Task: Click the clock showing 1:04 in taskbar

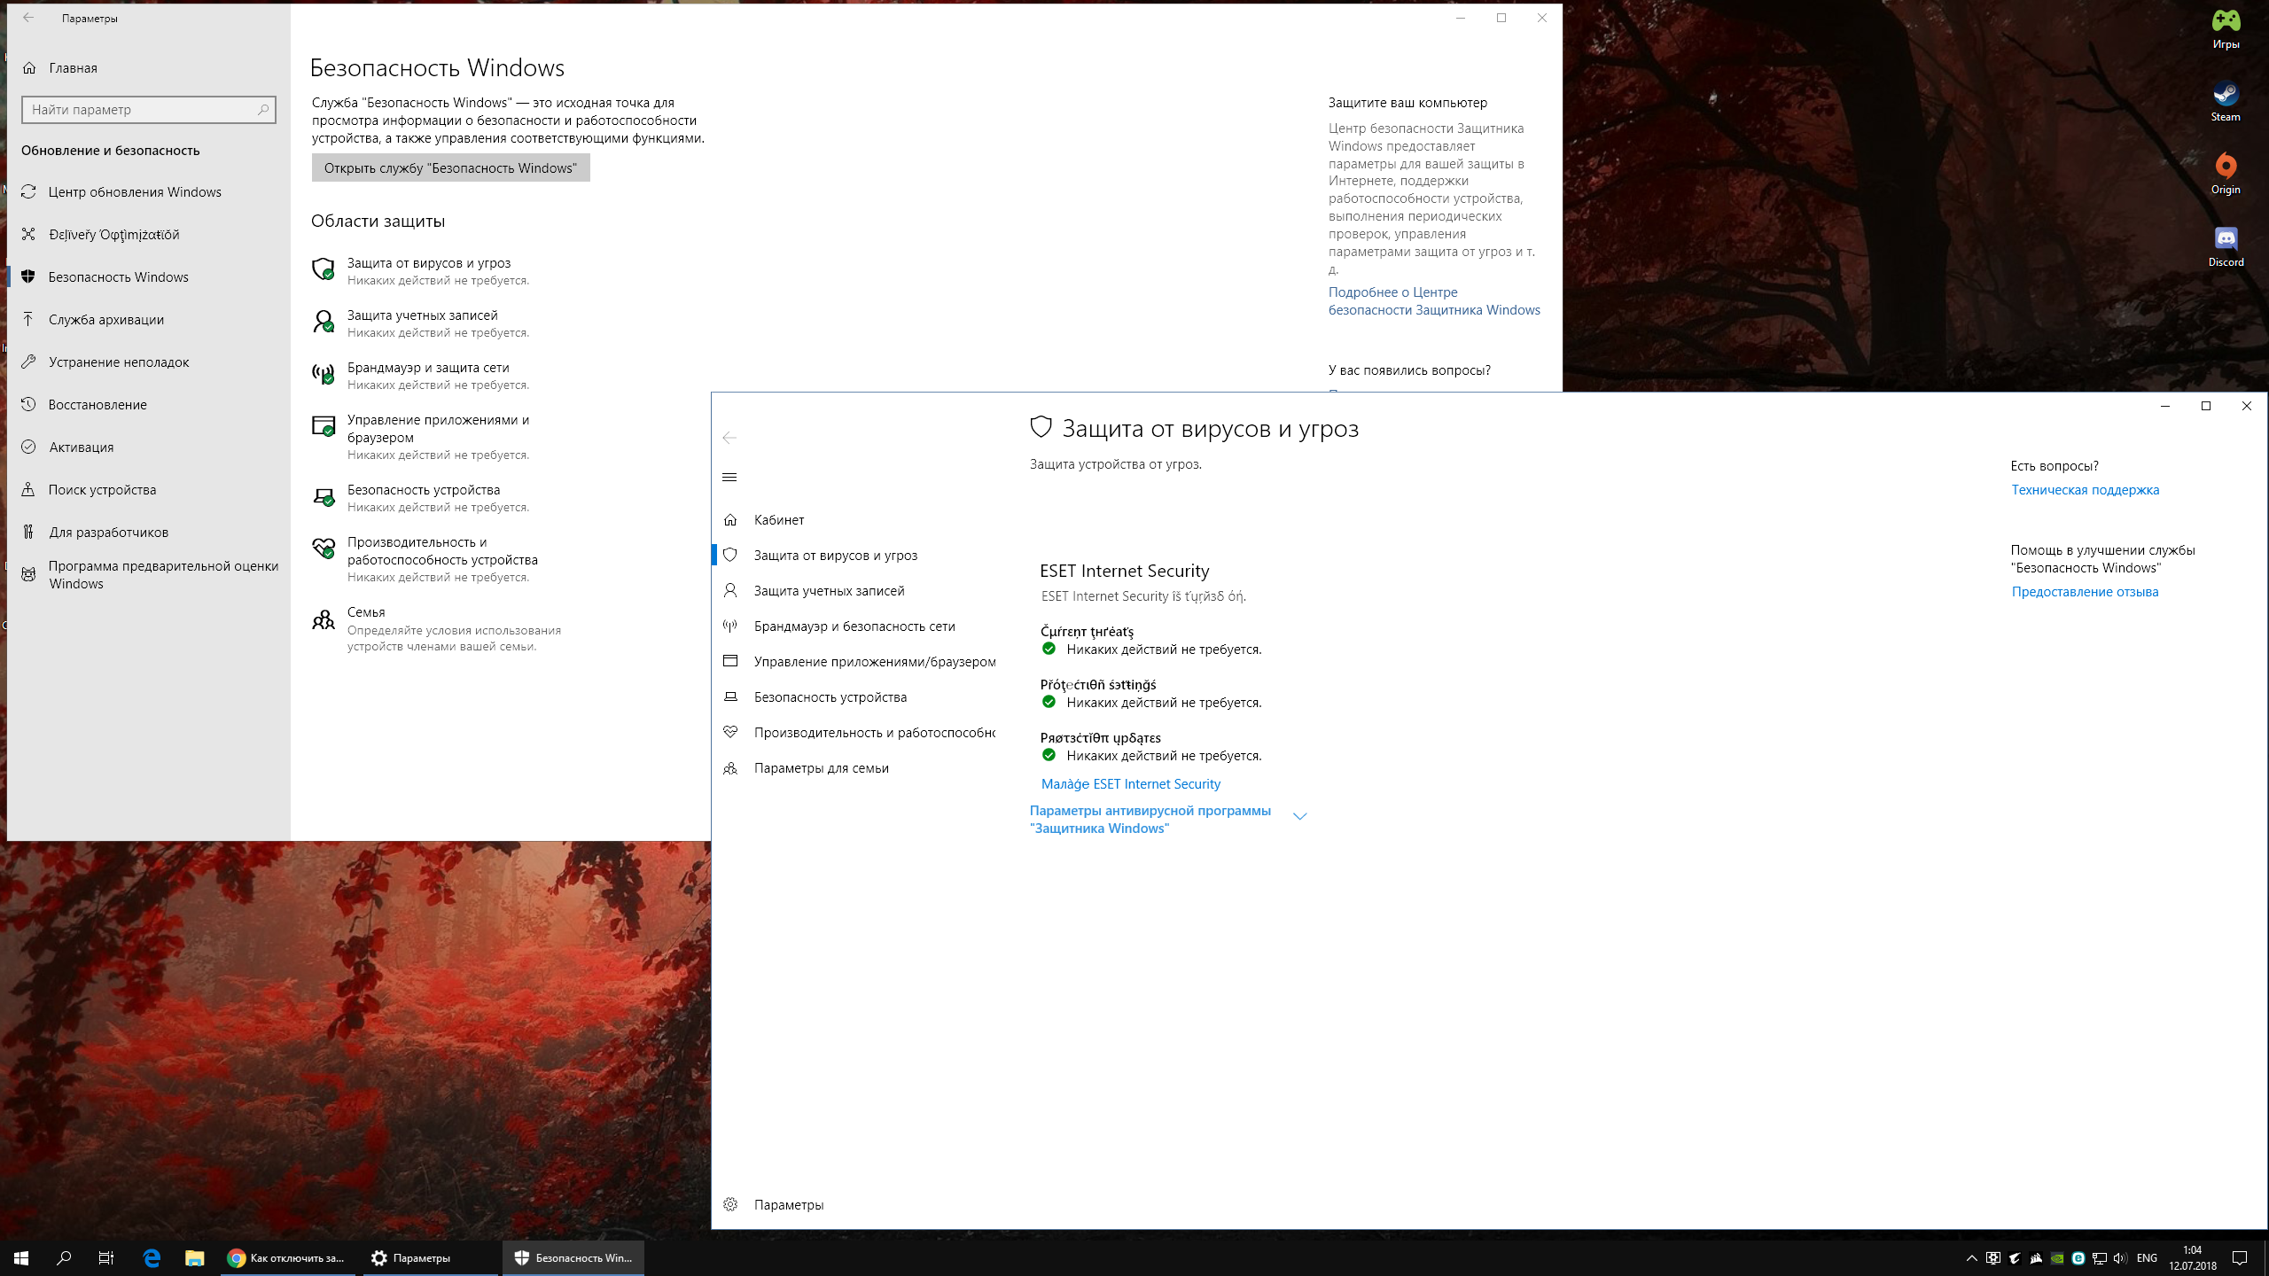Action: click(2193, 1257)
